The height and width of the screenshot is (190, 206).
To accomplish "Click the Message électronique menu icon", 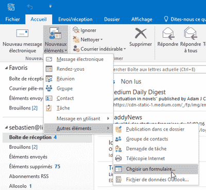I will tap(49, 59).
